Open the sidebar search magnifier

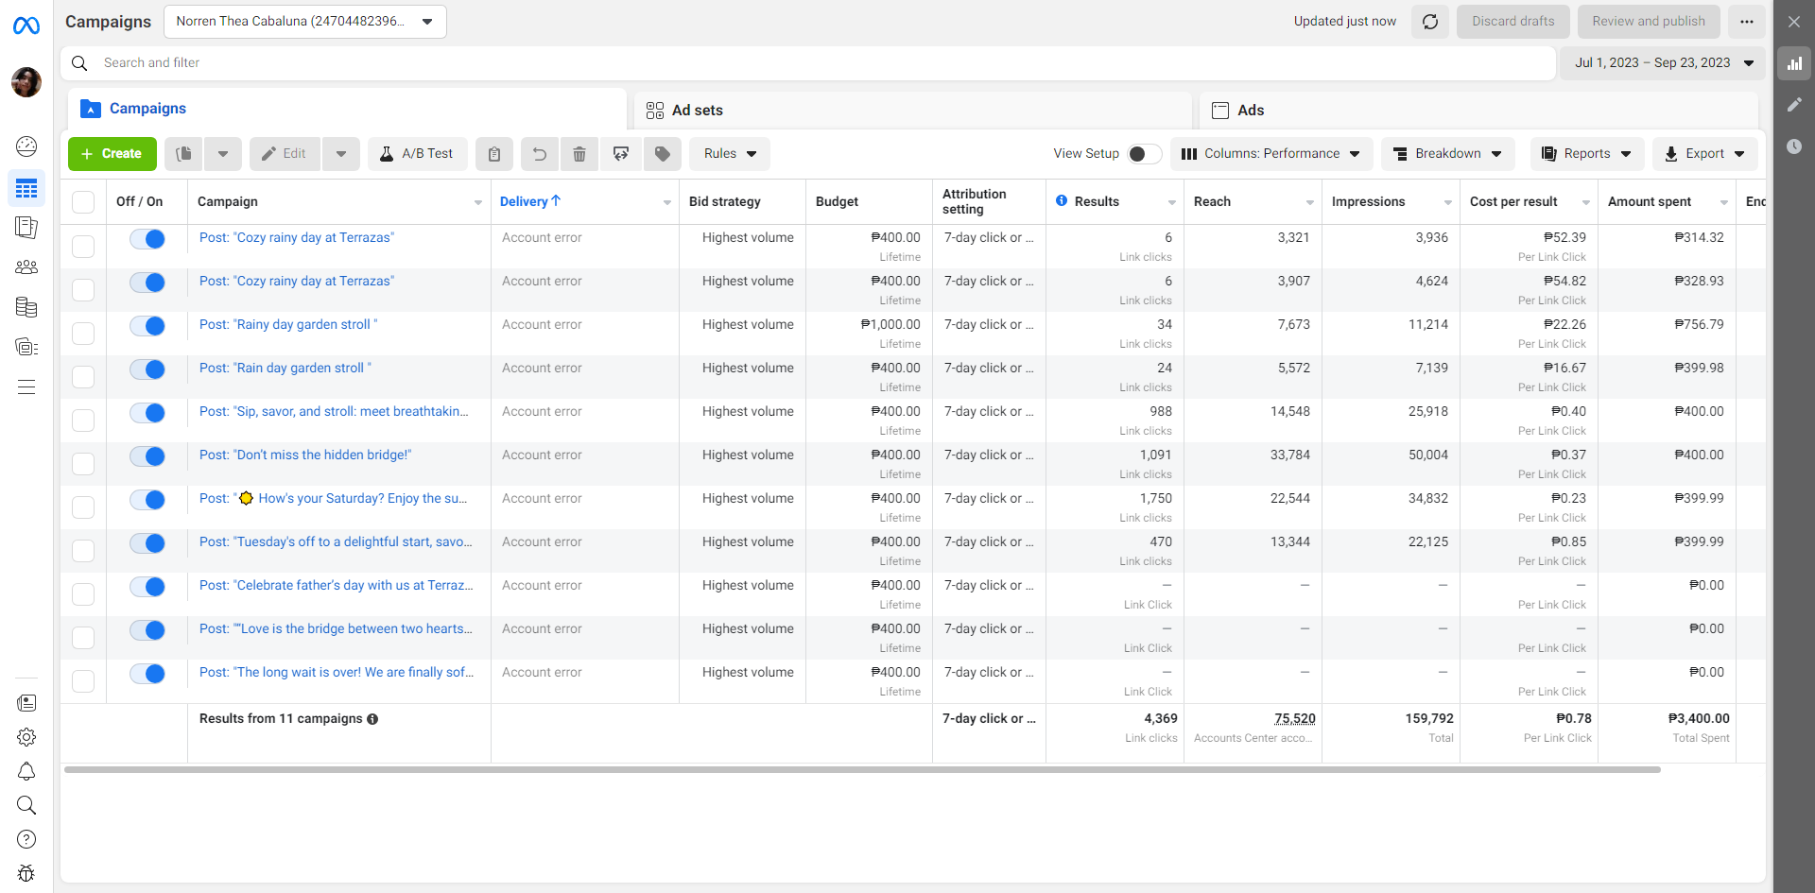click(x=26, y=805)
